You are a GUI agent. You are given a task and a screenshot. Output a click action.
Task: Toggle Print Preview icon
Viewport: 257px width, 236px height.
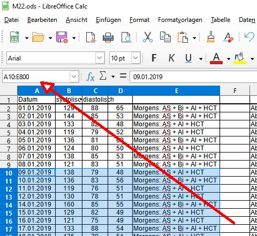[x=126, y=37]
